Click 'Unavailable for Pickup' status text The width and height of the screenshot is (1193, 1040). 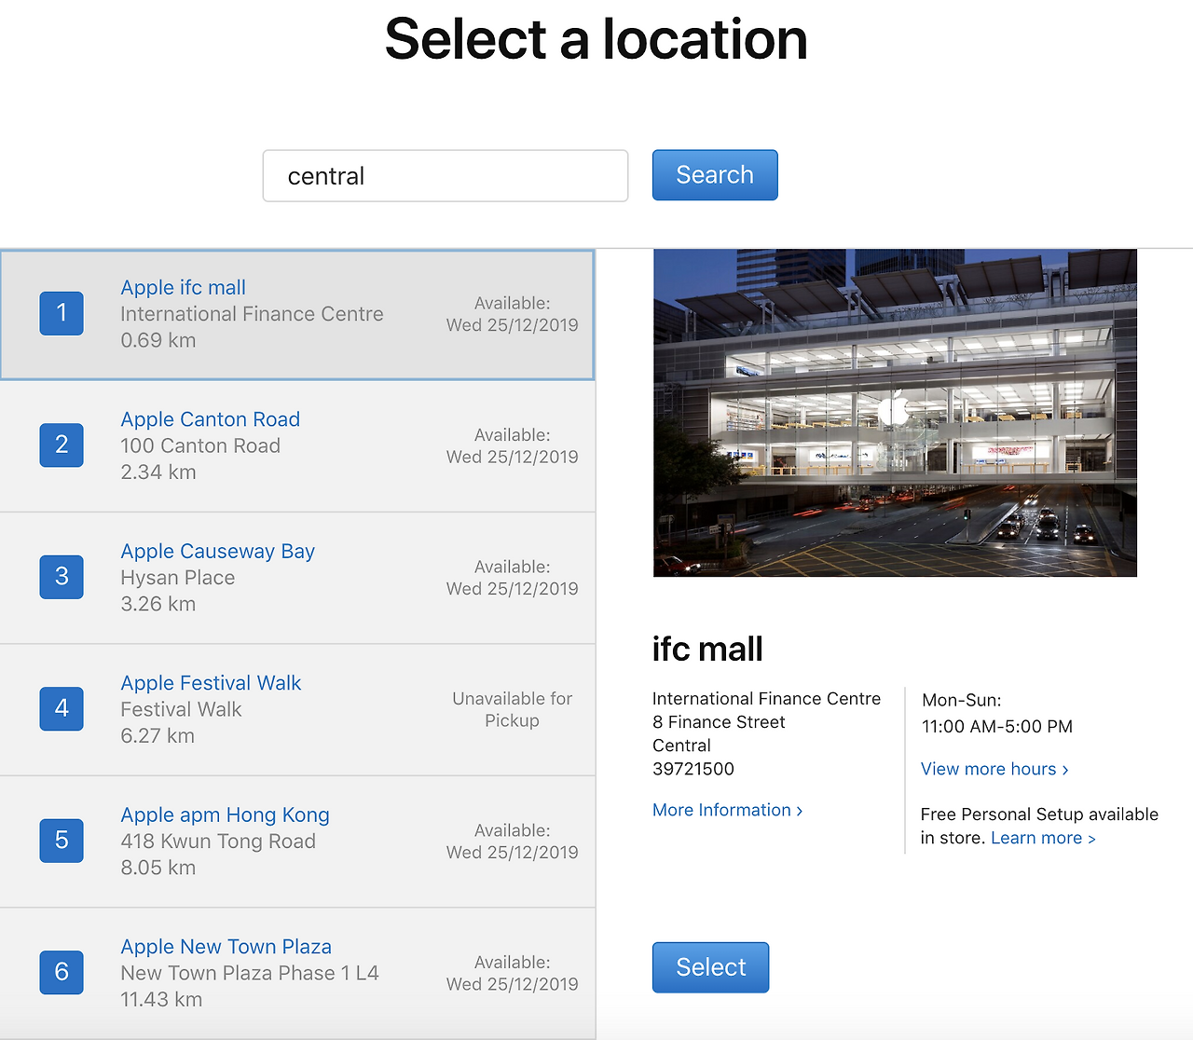pyautogui.click(x=512, y=710)
